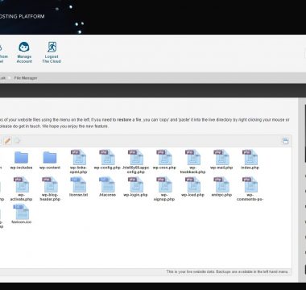Click the pencil edit icon in file toolbar
This screenshot has height=290, width=306.
(7, 141)
